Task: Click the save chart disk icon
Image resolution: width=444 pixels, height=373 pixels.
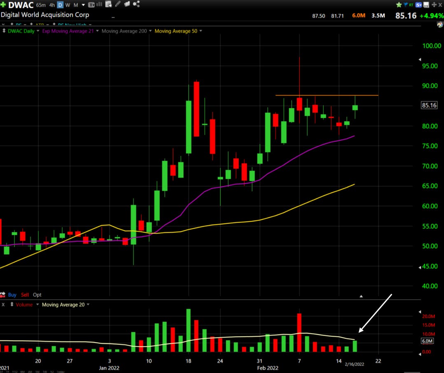Action: pyautogui.click(x=426, y=5)
